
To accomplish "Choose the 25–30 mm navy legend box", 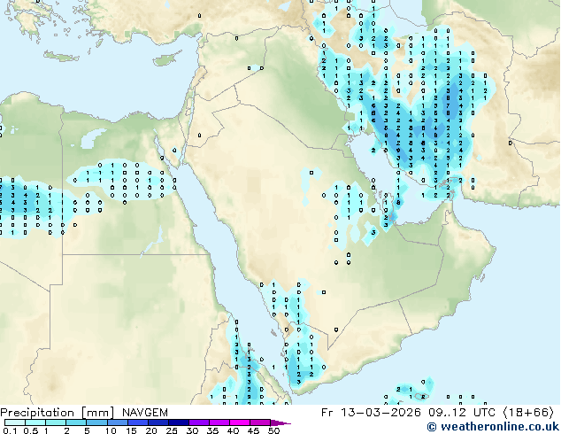I will [x=178, y=422].
